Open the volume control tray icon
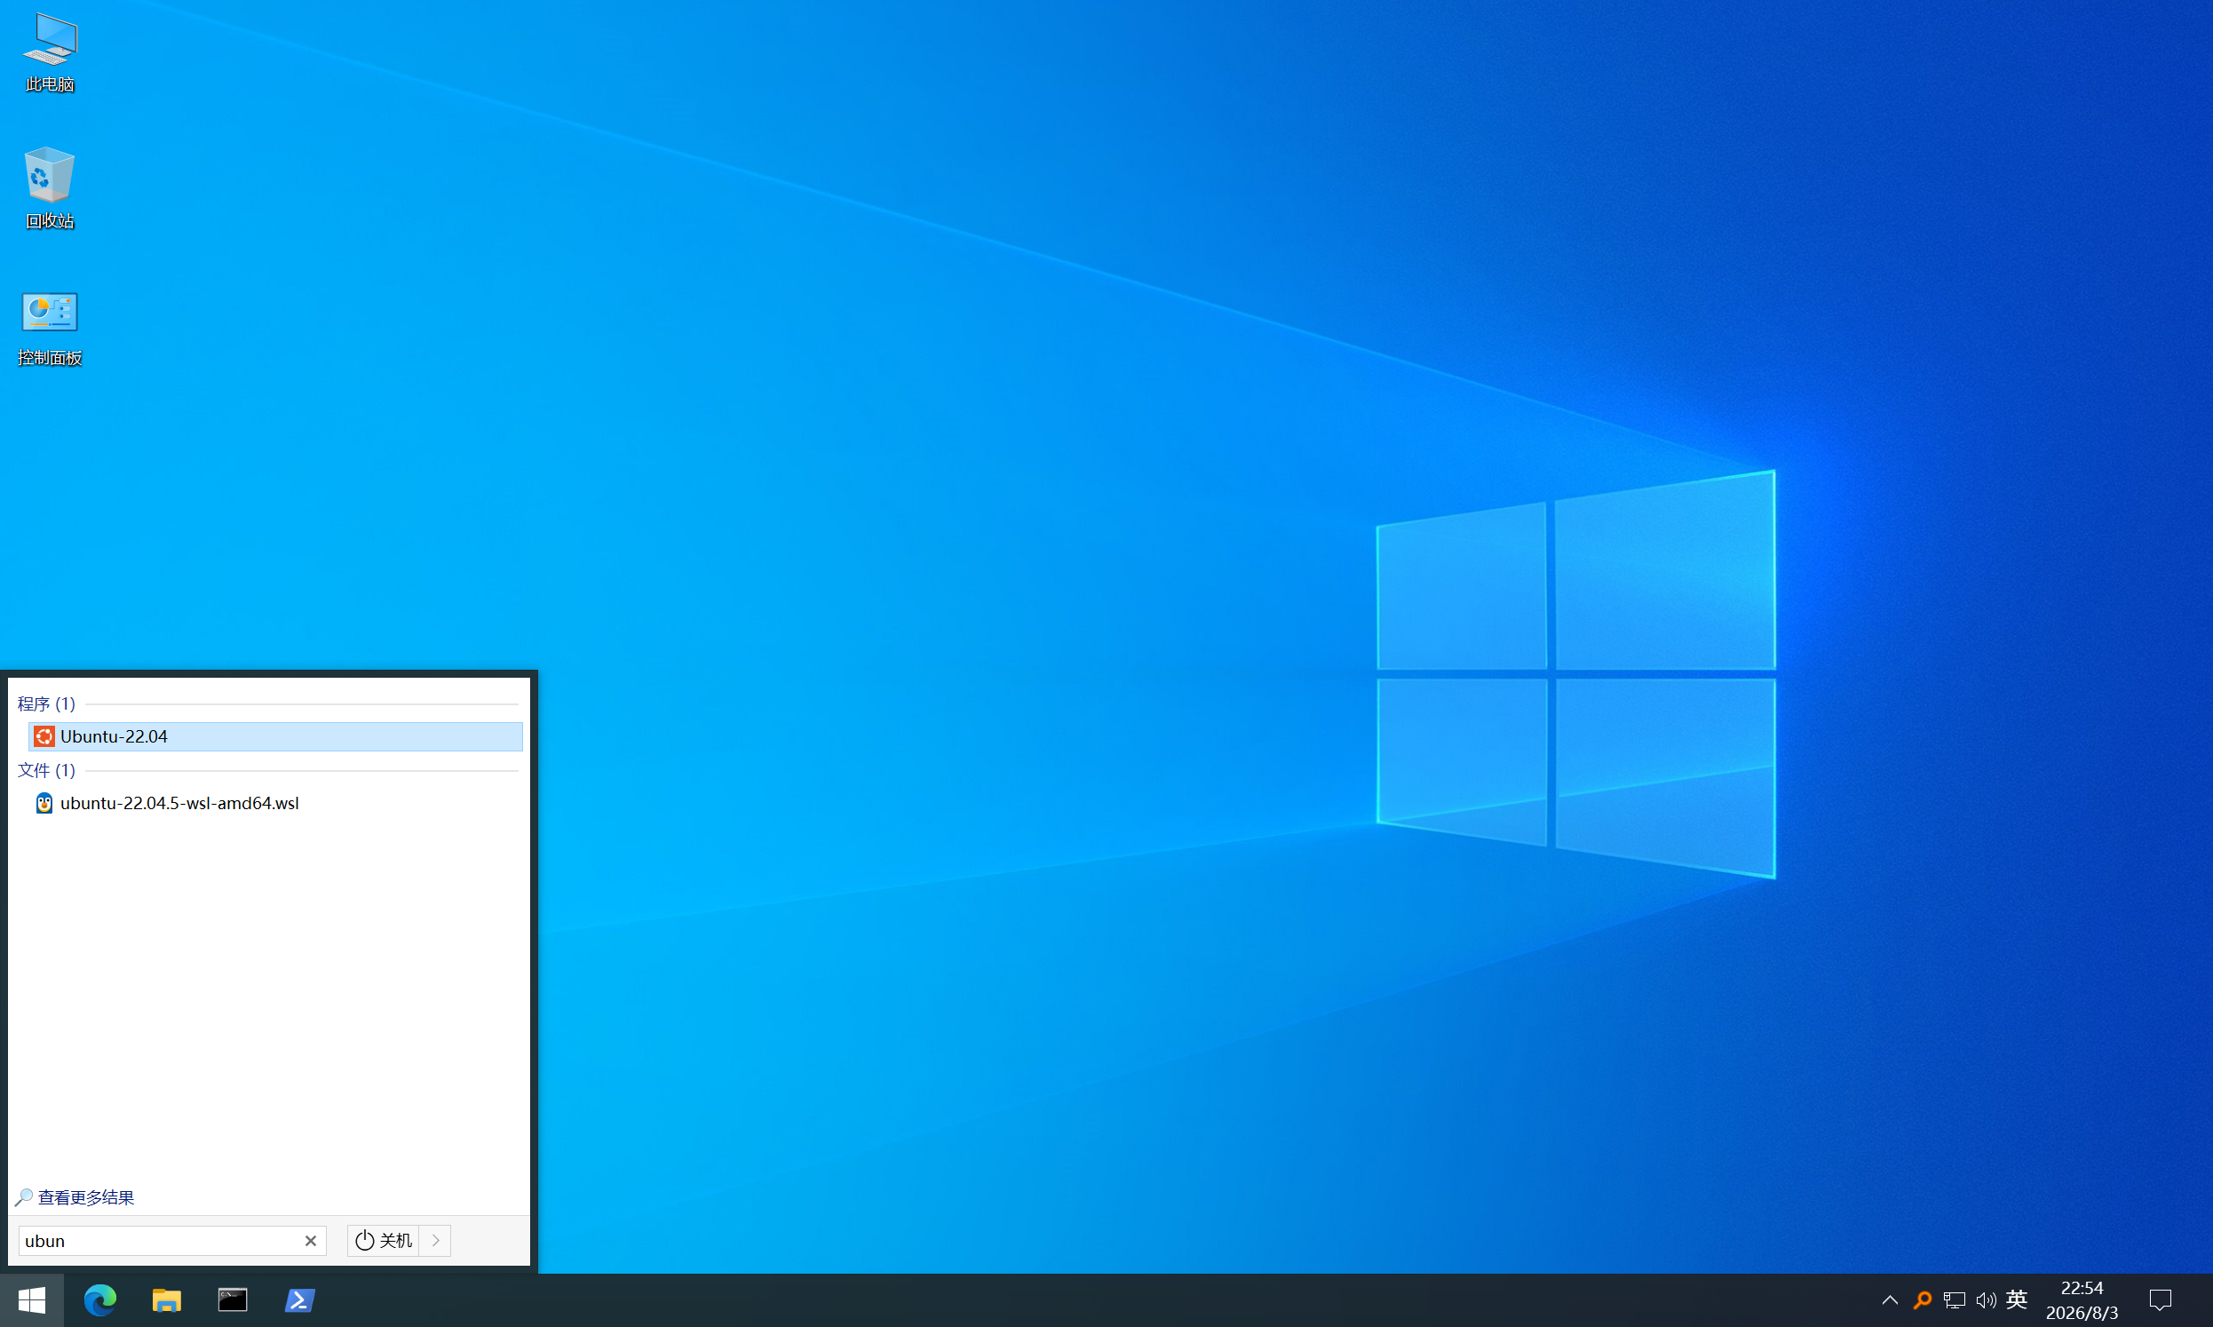This screenshot has height=1327, width=2213. click(1986, 1300)
